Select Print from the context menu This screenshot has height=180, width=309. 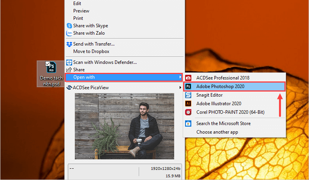tap(78, 18)
